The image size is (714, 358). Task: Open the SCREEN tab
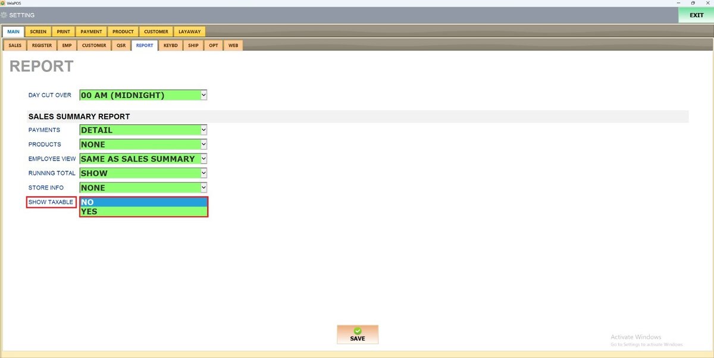pyautogui.click(x=38, y=32)
